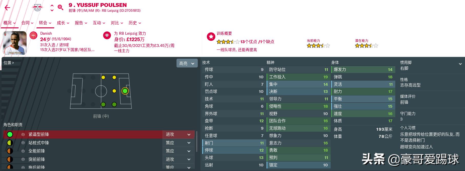Open the 互动 tab menu
Screen dimensions: 465x171
pyautogui.click(x=99, y=23)
